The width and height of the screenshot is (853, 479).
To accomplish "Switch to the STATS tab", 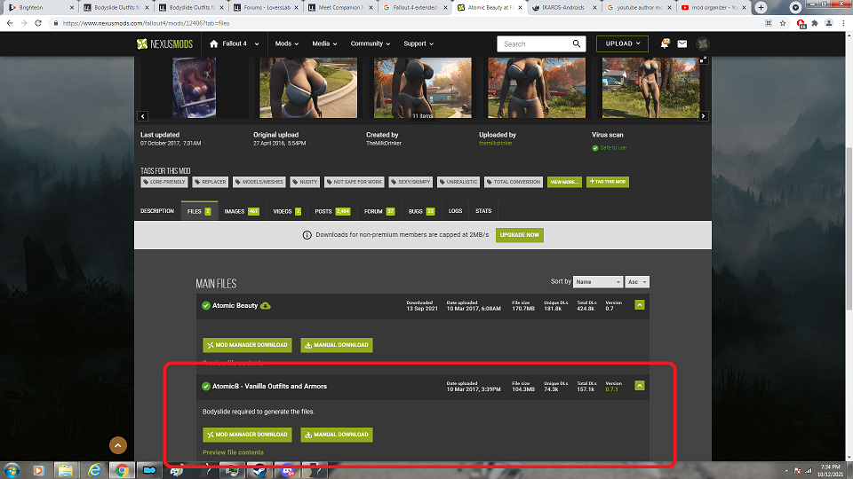I will click(x=483, y=211).
